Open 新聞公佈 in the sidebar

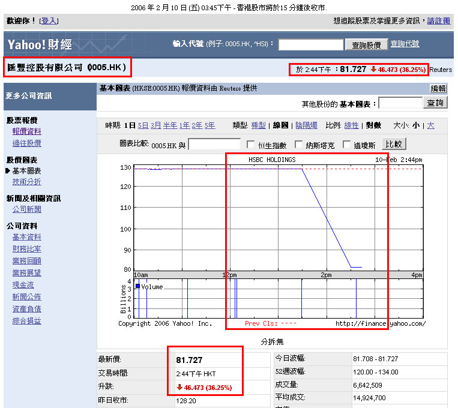click(x=26, y=297)
